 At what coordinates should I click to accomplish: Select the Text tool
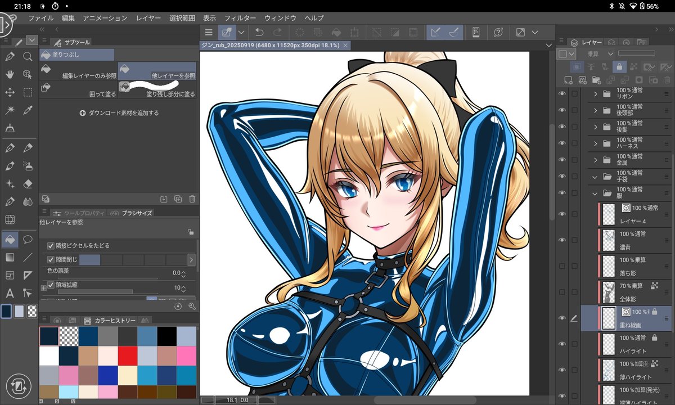pos(10,293)
